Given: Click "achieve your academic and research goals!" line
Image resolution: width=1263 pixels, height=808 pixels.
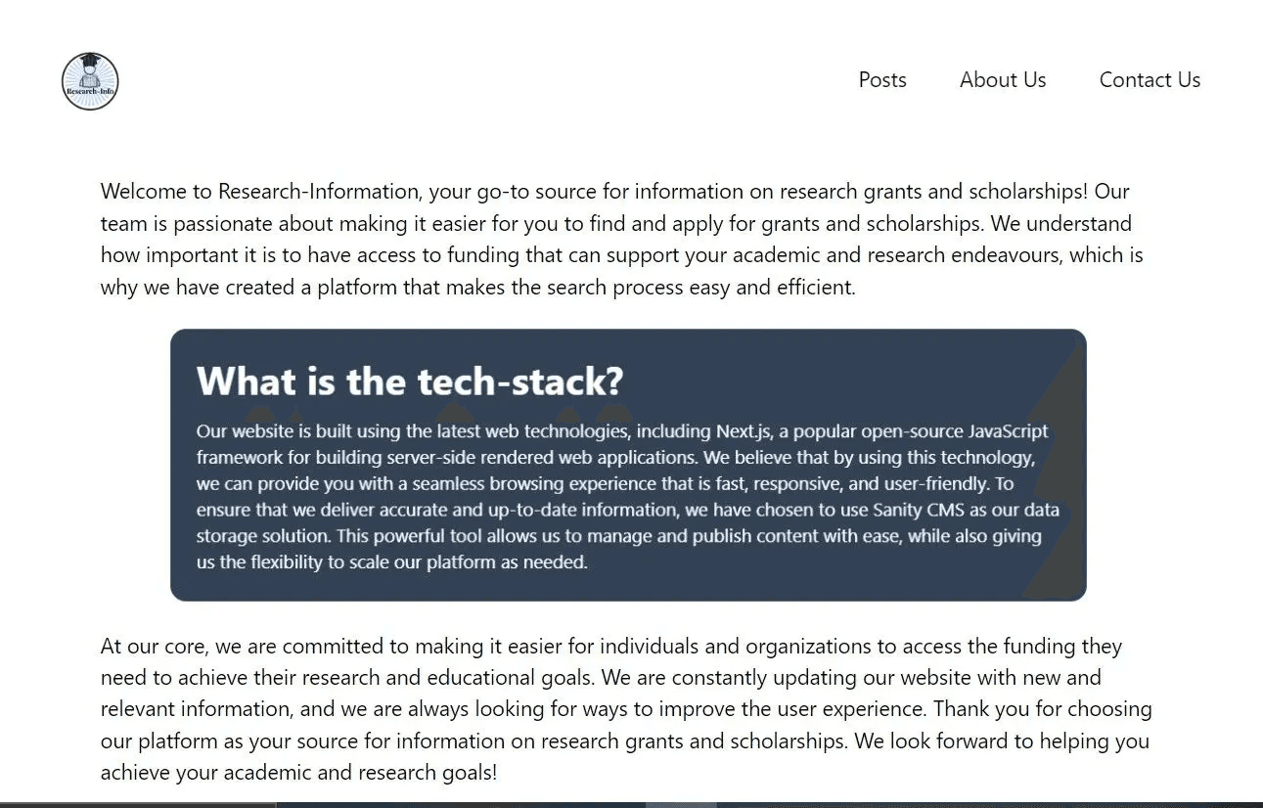Looking at the screenshot, I should (x=298, y=772).
